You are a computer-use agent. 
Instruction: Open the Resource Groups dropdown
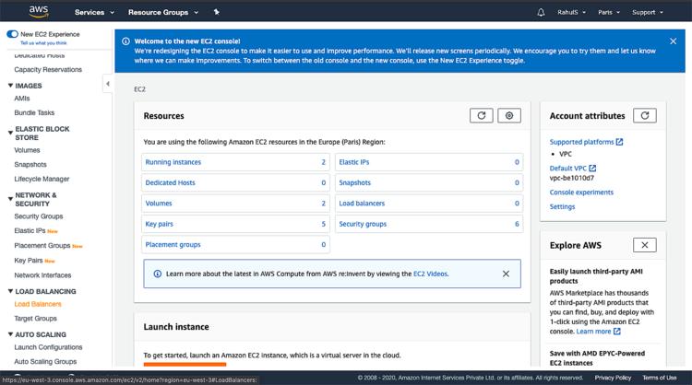point(163,12)
